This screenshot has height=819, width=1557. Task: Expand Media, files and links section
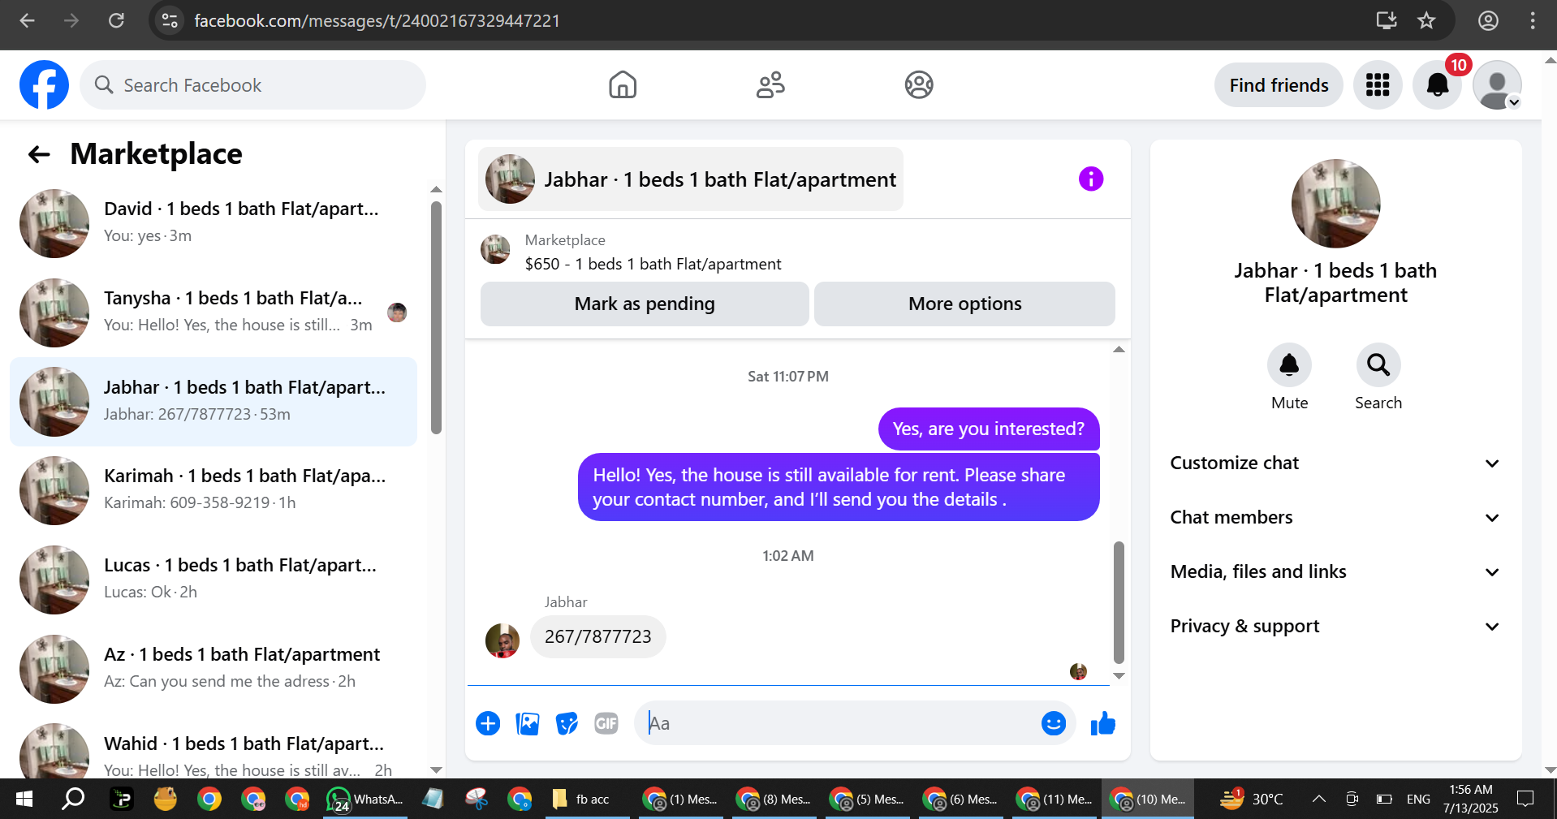pyautogui.click(x=1335, y=571)
